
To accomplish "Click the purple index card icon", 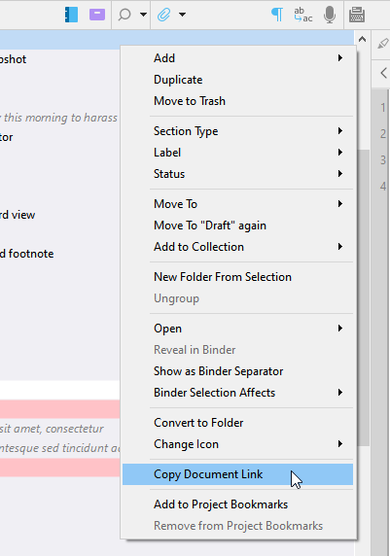I will [97, 15].
